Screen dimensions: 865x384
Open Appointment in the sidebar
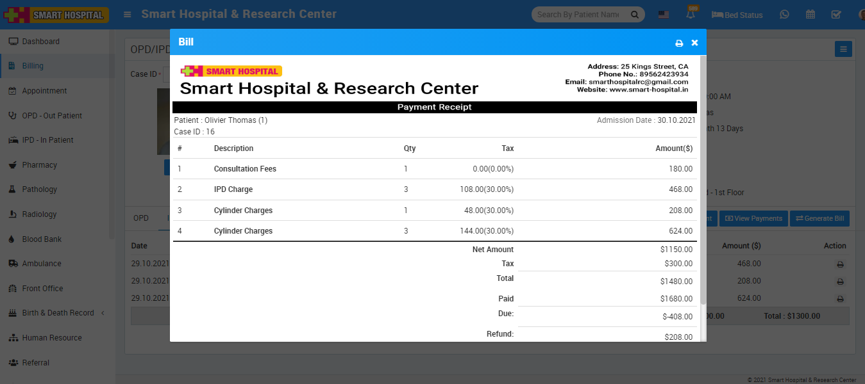click(44, 91)
